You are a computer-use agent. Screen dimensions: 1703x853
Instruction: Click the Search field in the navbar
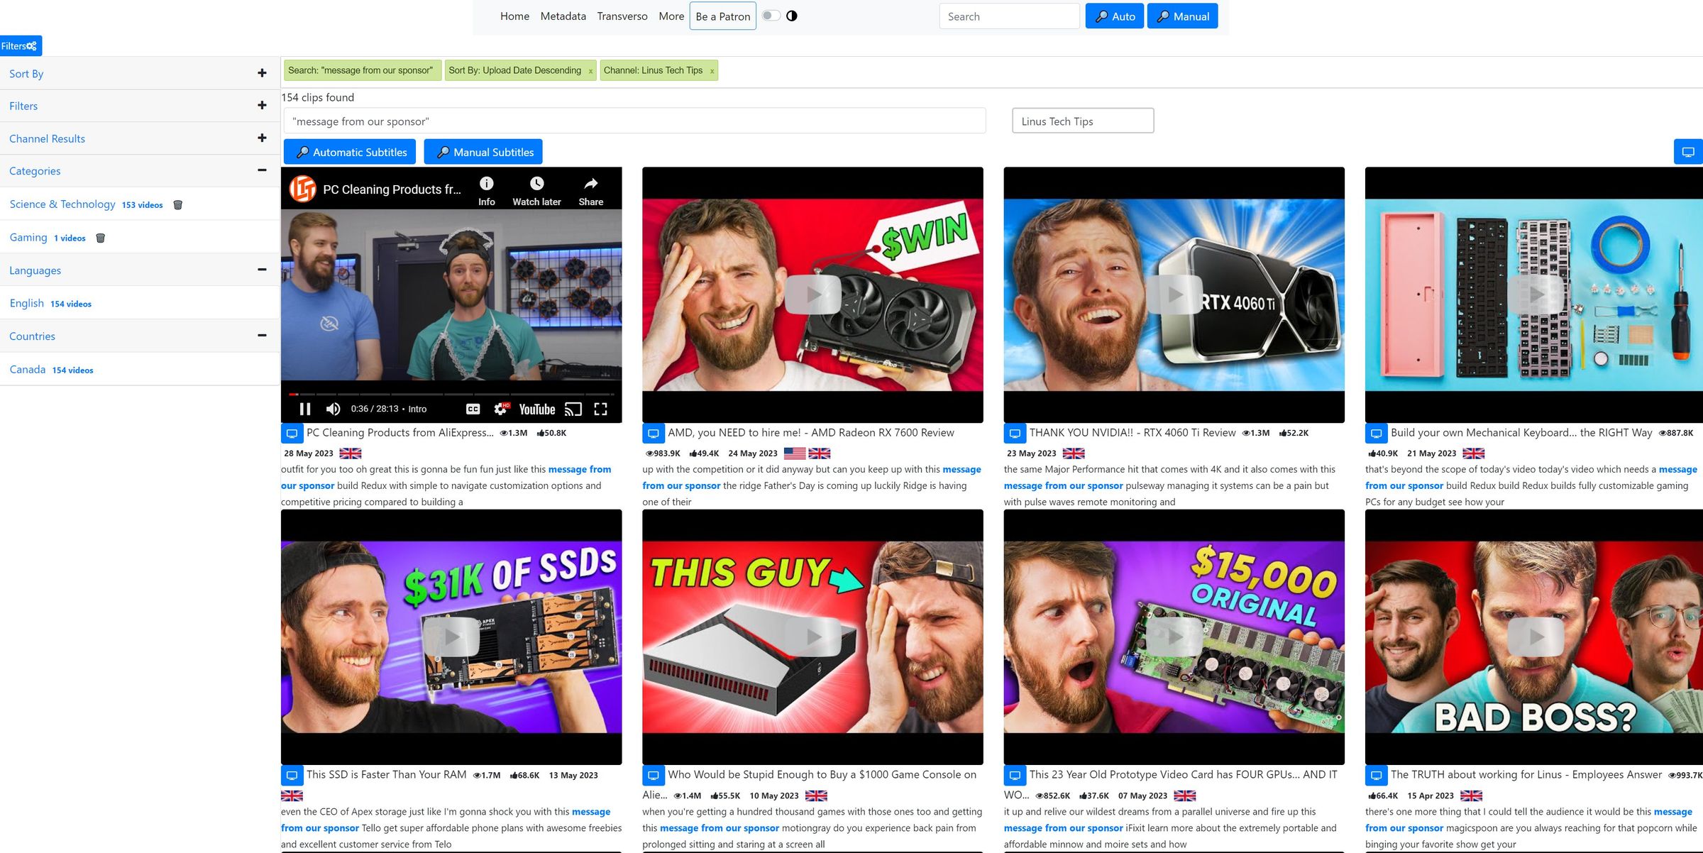pyautogui.click(x=1009, y=16)
